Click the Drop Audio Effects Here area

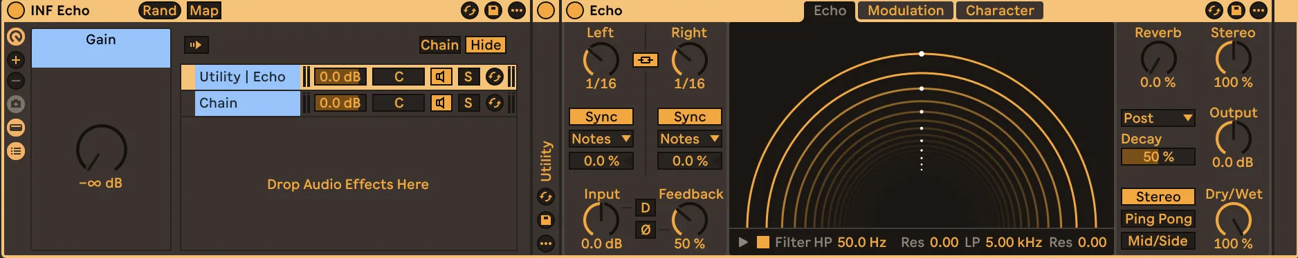coord(348,184)
